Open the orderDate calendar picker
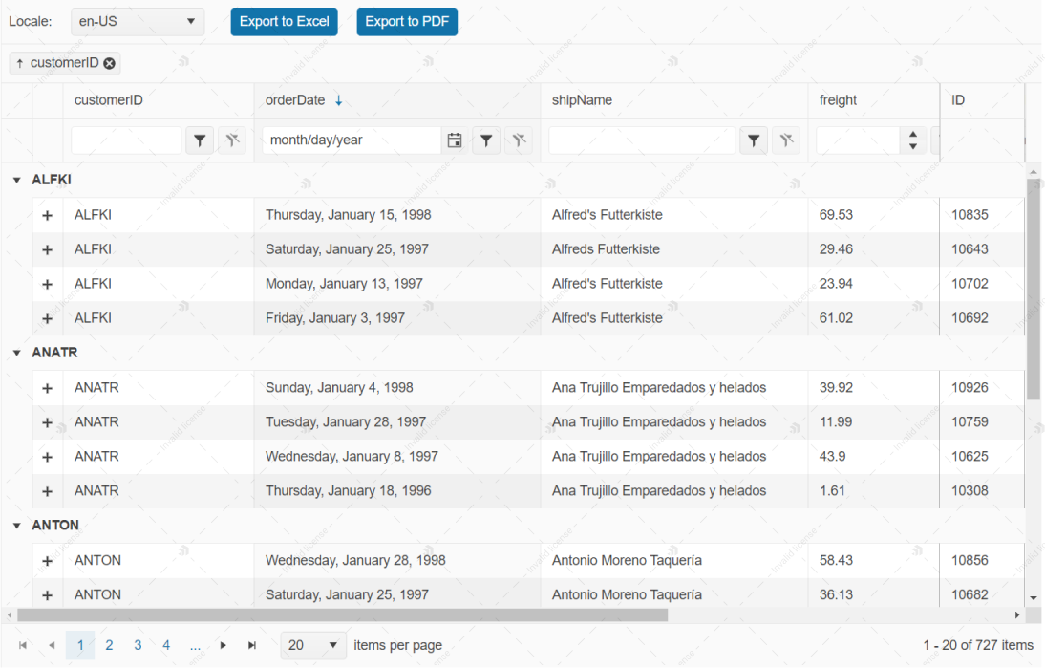This screenshot has width=1045, height=668. (x=455, y=140)
